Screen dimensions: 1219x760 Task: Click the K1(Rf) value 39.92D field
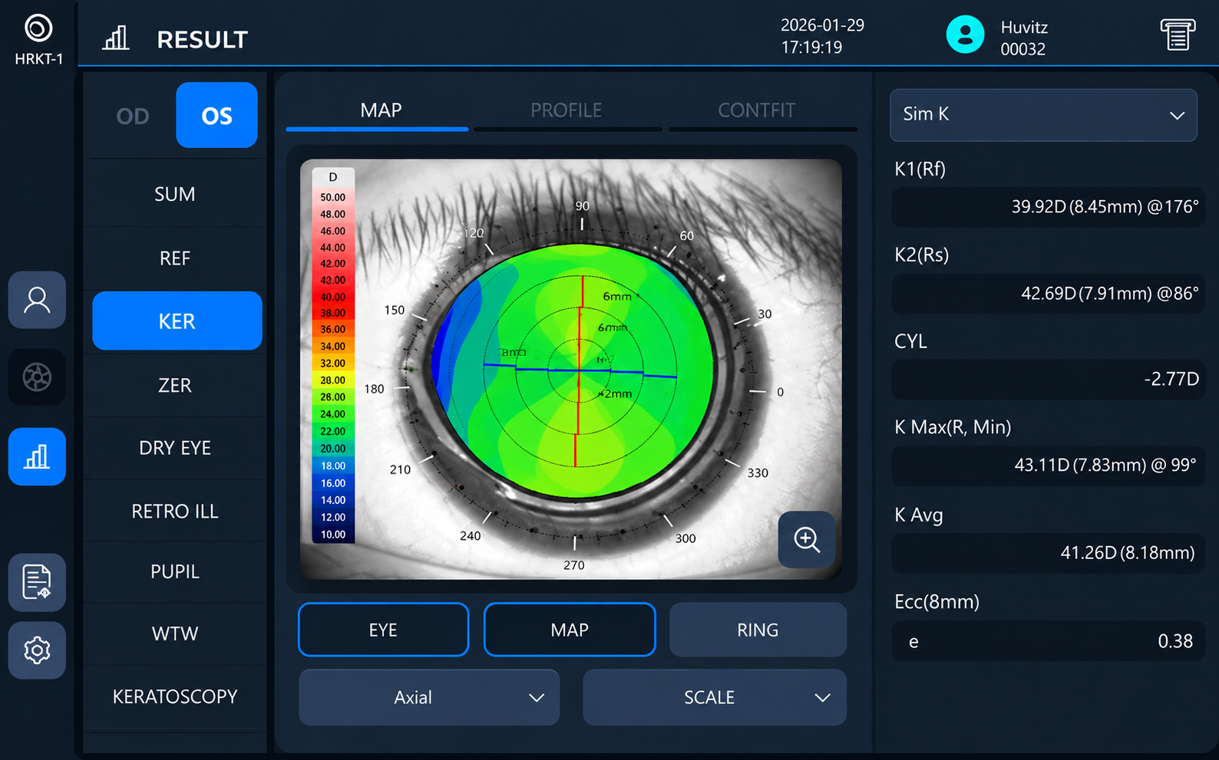point(1048,206)
